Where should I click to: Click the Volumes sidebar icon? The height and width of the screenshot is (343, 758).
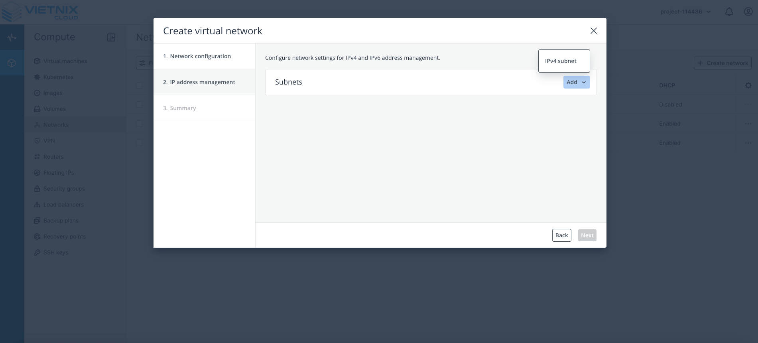[37, 109]
